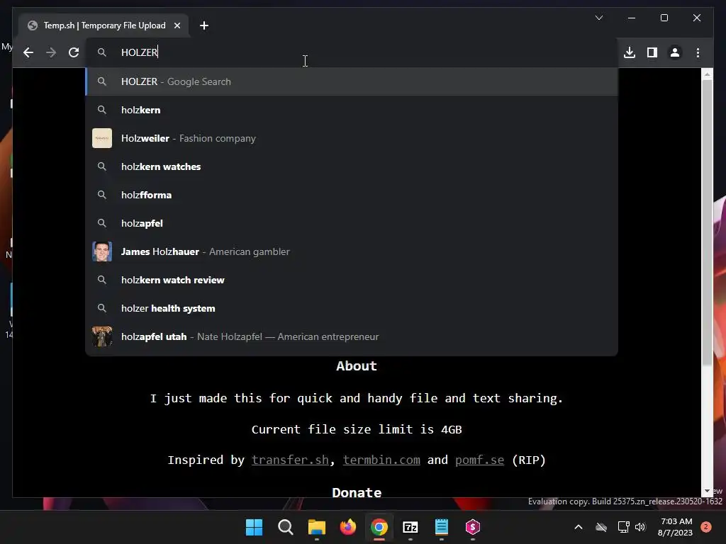Image resolution: width=726 pixels, height=544 pixels.
Task: Open the termbin.com link
Action: pos(381,460)
